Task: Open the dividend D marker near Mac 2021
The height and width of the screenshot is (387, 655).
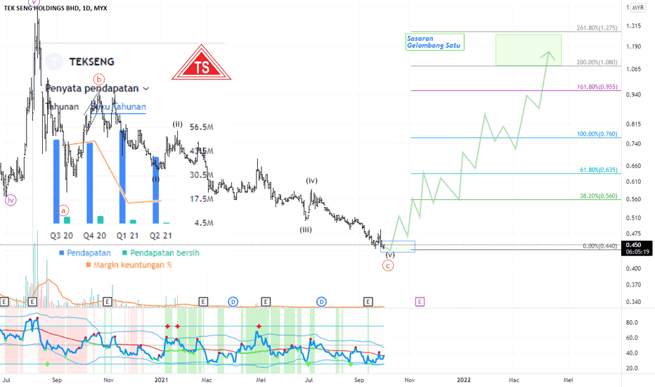Action: pyautogui.click(x=233, y=302)
